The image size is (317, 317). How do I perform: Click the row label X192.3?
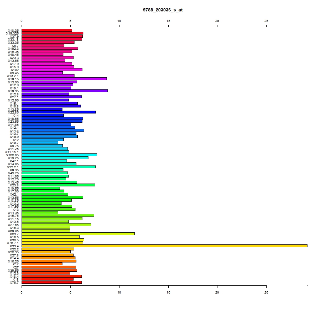pos(13,49)
